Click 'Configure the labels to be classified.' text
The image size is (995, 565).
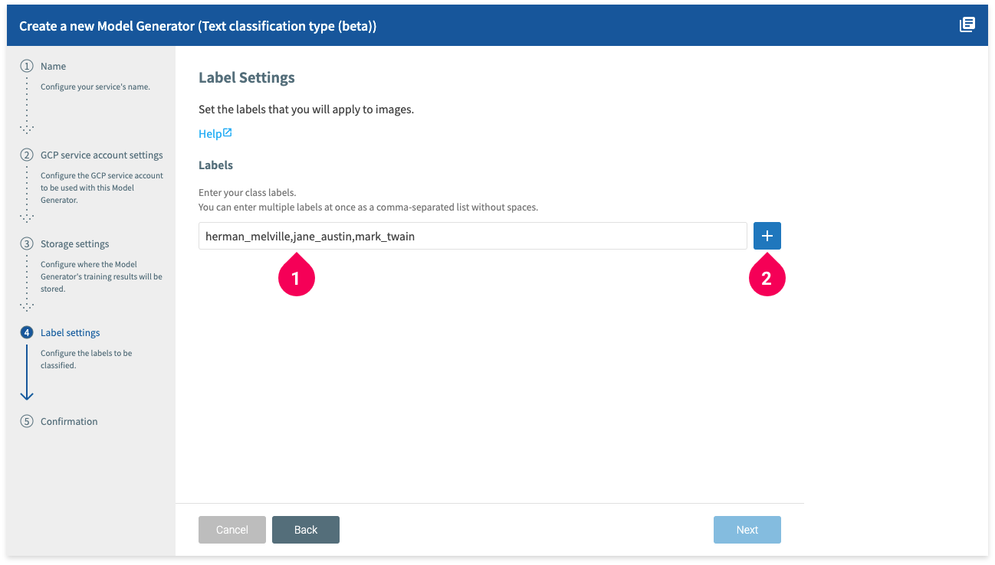(x=86, y=360)
